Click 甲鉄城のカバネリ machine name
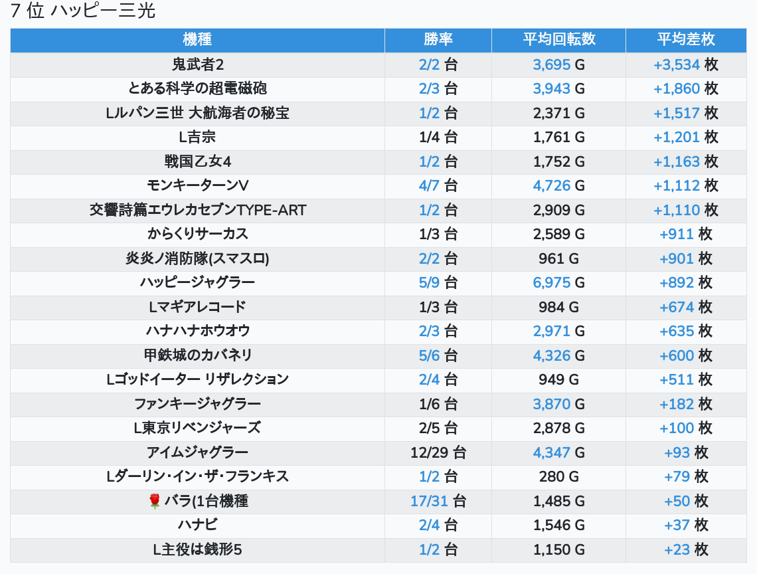Screen dimensions: 757x574 pos(197,355)
